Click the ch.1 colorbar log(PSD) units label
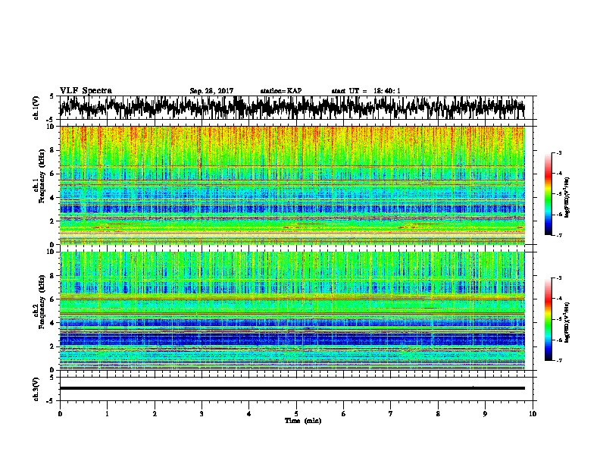This screenshot has width=600, height=464. (567, 197)
